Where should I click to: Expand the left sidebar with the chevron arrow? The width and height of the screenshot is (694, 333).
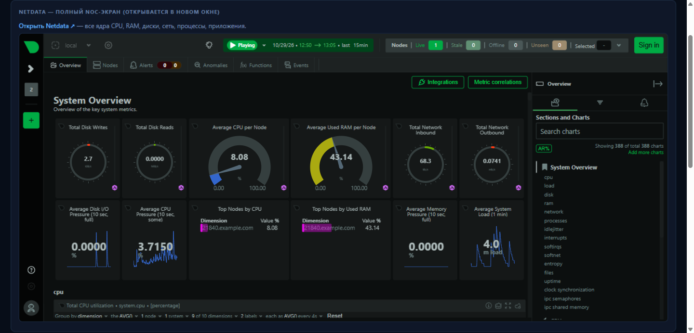click(31, 69)
